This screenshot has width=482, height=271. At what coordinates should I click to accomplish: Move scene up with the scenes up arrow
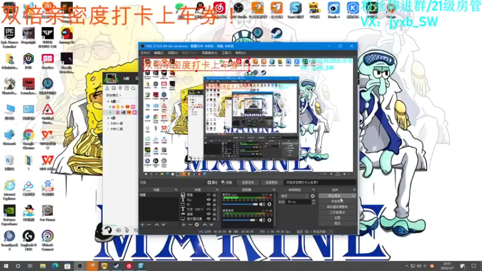[x=157, y=225]
